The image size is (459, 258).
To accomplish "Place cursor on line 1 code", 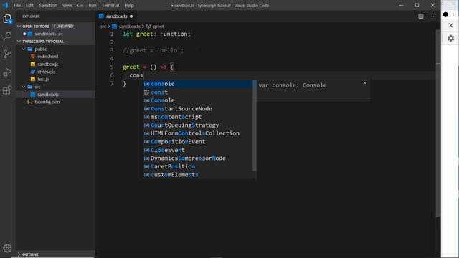I will tap(156, 34).
